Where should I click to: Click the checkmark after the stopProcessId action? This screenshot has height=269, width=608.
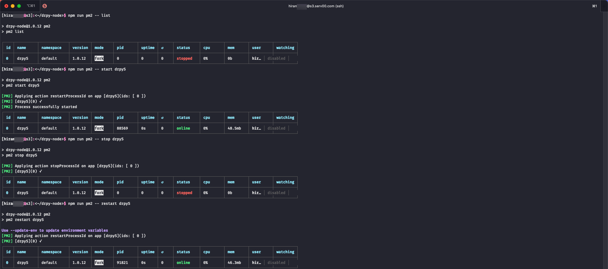pos(41,171)
